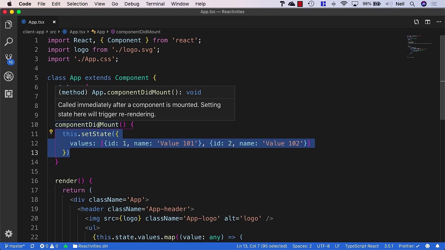This screenshot has height=250, width=445.
Task: Select the App.tsx editor tab
Action: coord(37,22)
